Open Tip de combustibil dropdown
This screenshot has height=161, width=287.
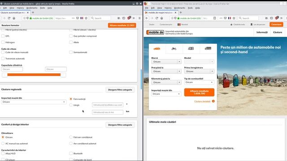(x=199, y=82)
